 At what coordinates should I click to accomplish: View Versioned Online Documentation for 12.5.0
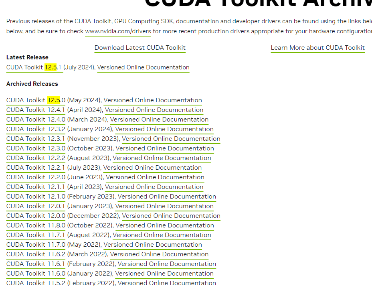point(153,100)
